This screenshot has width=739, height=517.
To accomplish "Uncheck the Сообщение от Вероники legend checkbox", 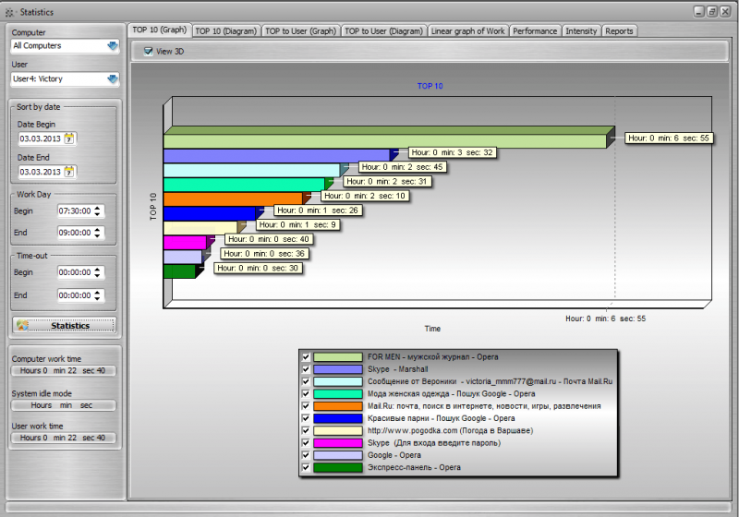I will (x=306, y=381).
